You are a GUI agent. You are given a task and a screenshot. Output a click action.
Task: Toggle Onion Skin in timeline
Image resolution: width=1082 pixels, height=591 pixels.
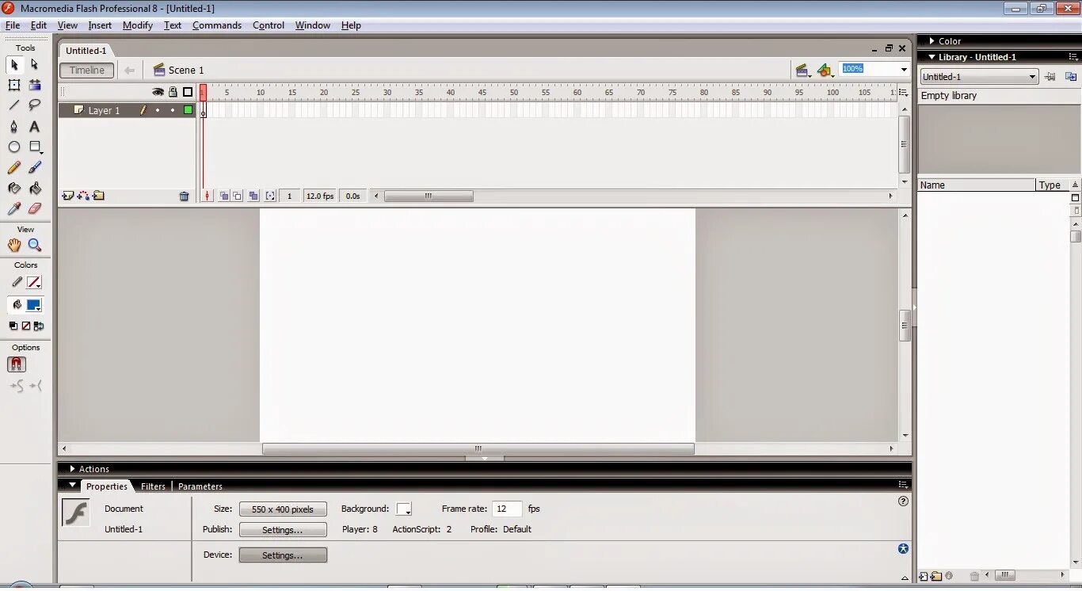(x=224, y=196)
